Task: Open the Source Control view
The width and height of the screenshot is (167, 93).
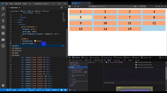Action: coord(3,21)
